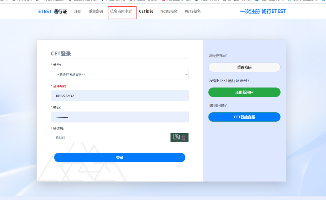Focus the 密码 password field
Screen dimensions: 326x200
[120, 117]
